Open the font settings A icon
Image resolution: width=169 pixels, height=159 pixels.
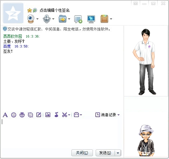pos(5,115)
